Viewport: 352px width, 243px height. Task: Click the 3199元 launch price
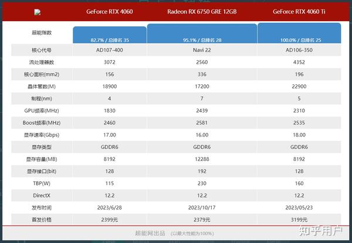pos(299,220)
